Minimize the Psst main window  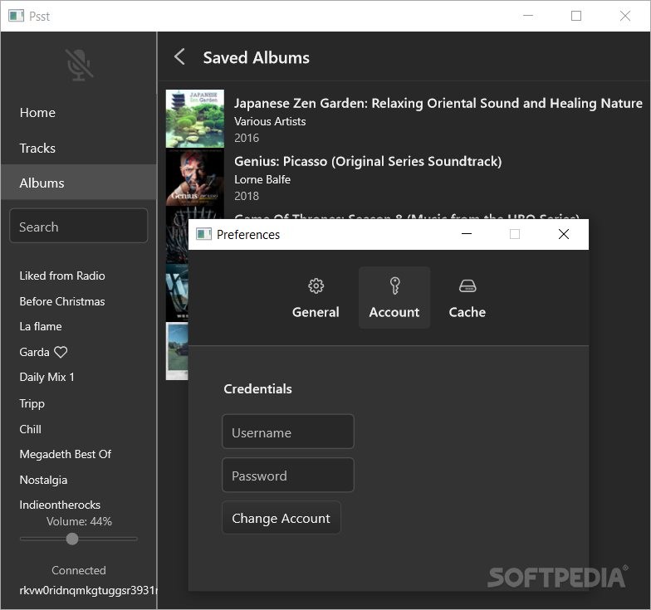pyautogui.click(x=528, y=16)
